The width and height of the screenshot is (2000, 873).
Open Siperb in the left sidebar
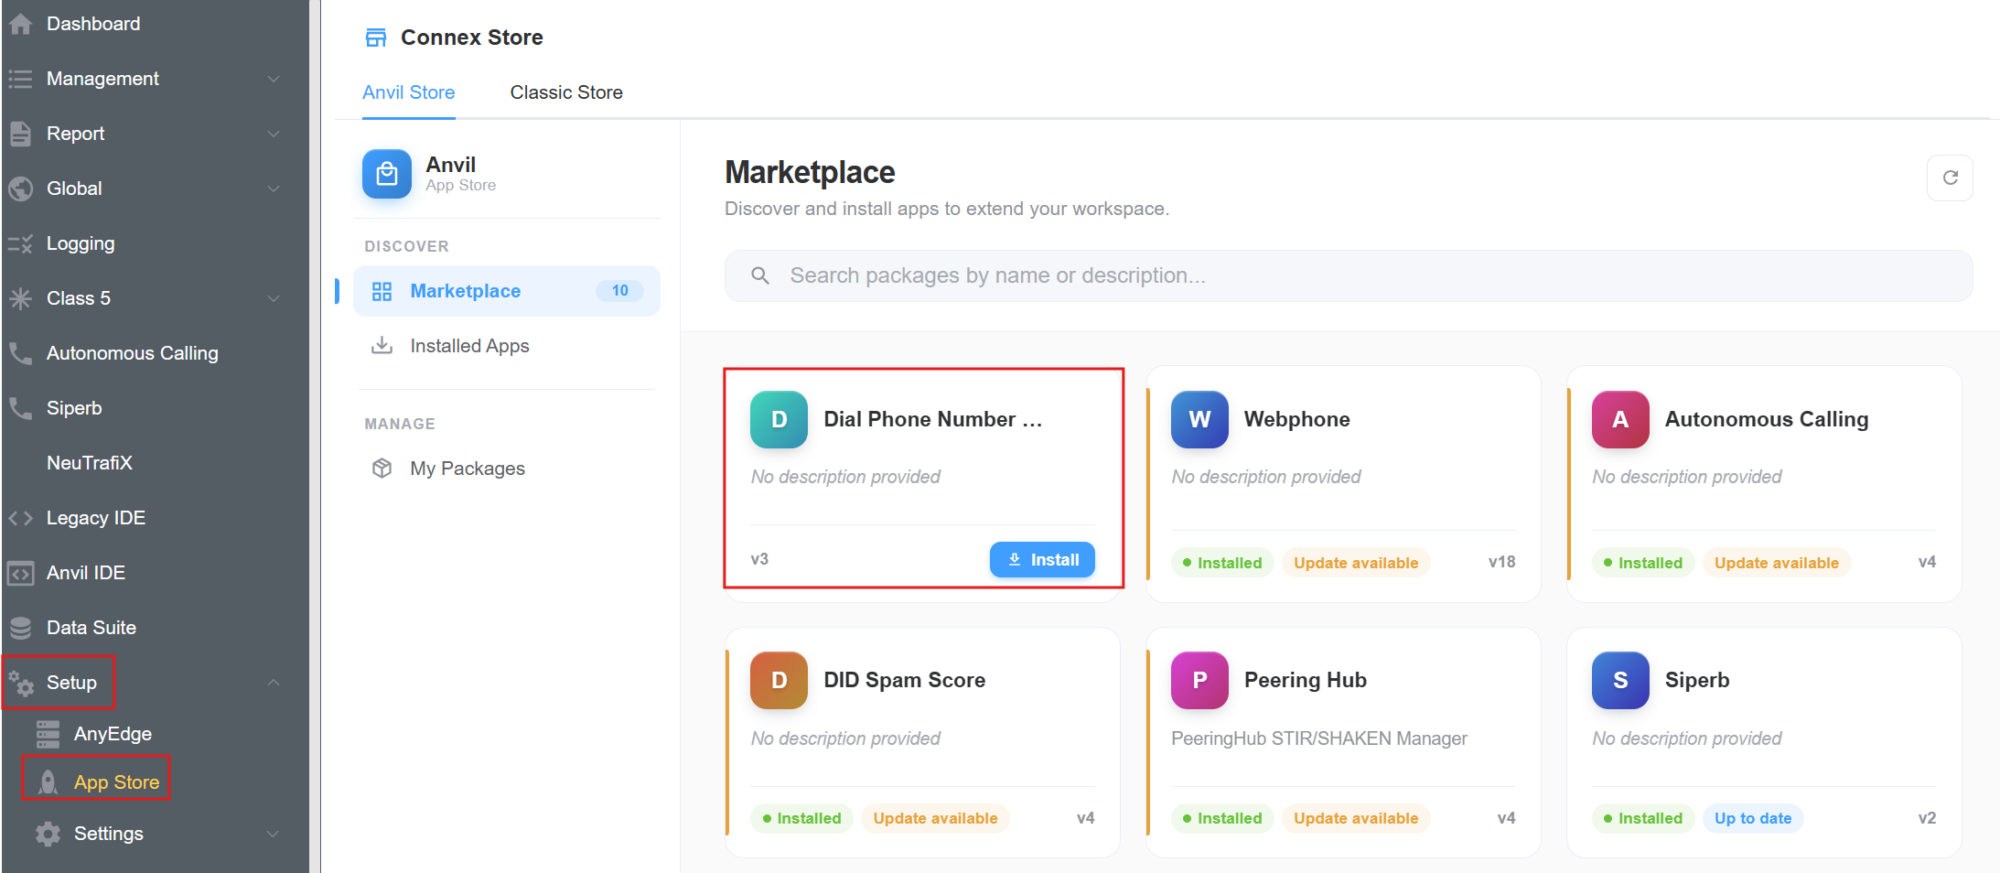click(74, 408)
